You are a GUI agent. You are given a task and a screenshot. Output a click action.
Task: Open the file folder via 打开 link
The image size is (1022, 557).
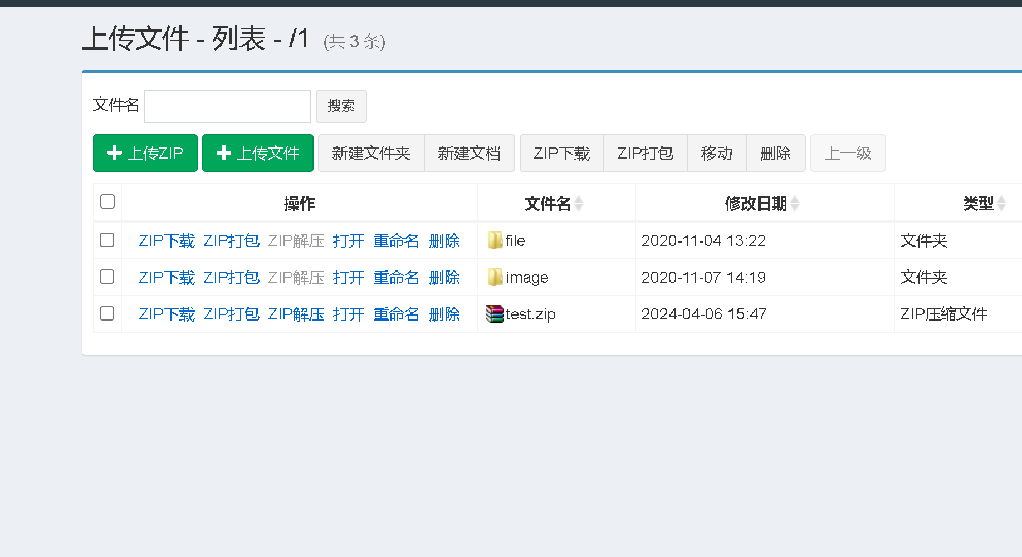pos(349,240)
